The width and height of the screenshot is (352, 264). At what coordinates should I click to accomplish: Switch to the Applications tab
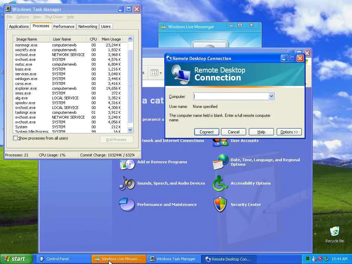[19, 26]
